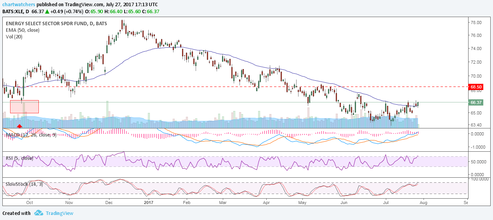The image size is (493, 220).
Task: Click the 70.00 price axis value
Action: pyautogui.click(x=476, y=76)
